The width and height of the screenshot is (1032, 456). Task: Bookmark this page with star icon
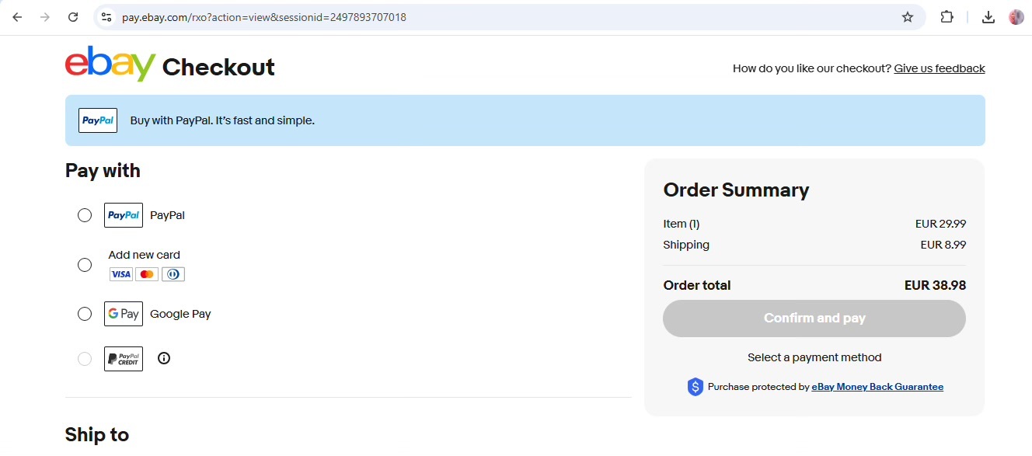(x=908, y=17)
